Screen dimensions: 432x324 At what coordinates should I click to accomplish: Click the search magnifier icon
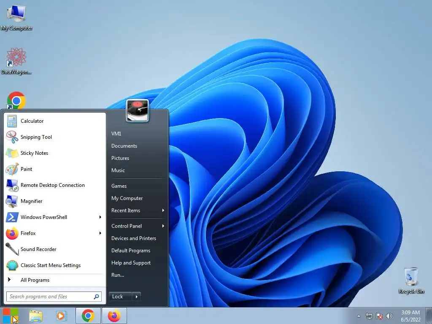[x=97, y=297]
